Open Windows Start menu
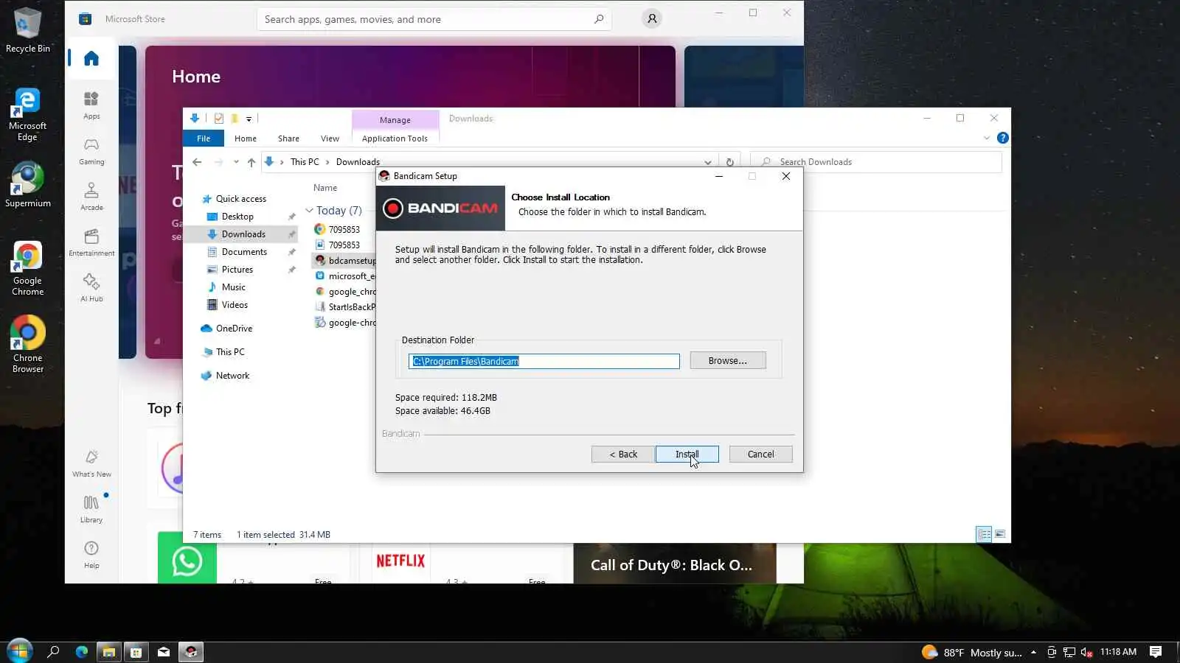Image resolution: width=1180 pixels, height=663 pixels. pos(18,651)
